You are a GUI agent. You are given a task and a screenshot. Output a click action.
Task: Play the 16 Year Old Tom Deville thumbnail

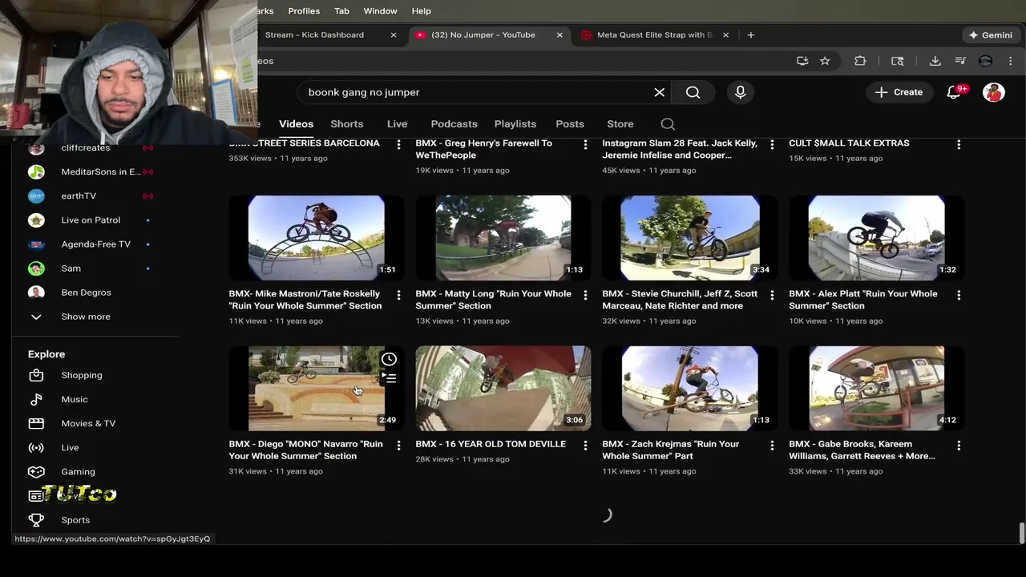(503, 389)
